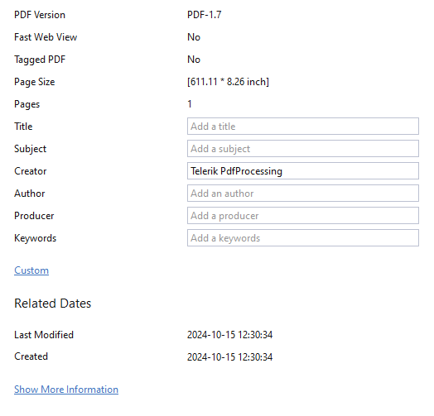
Task: Select the PDF Version label
Action: [40, 15]
